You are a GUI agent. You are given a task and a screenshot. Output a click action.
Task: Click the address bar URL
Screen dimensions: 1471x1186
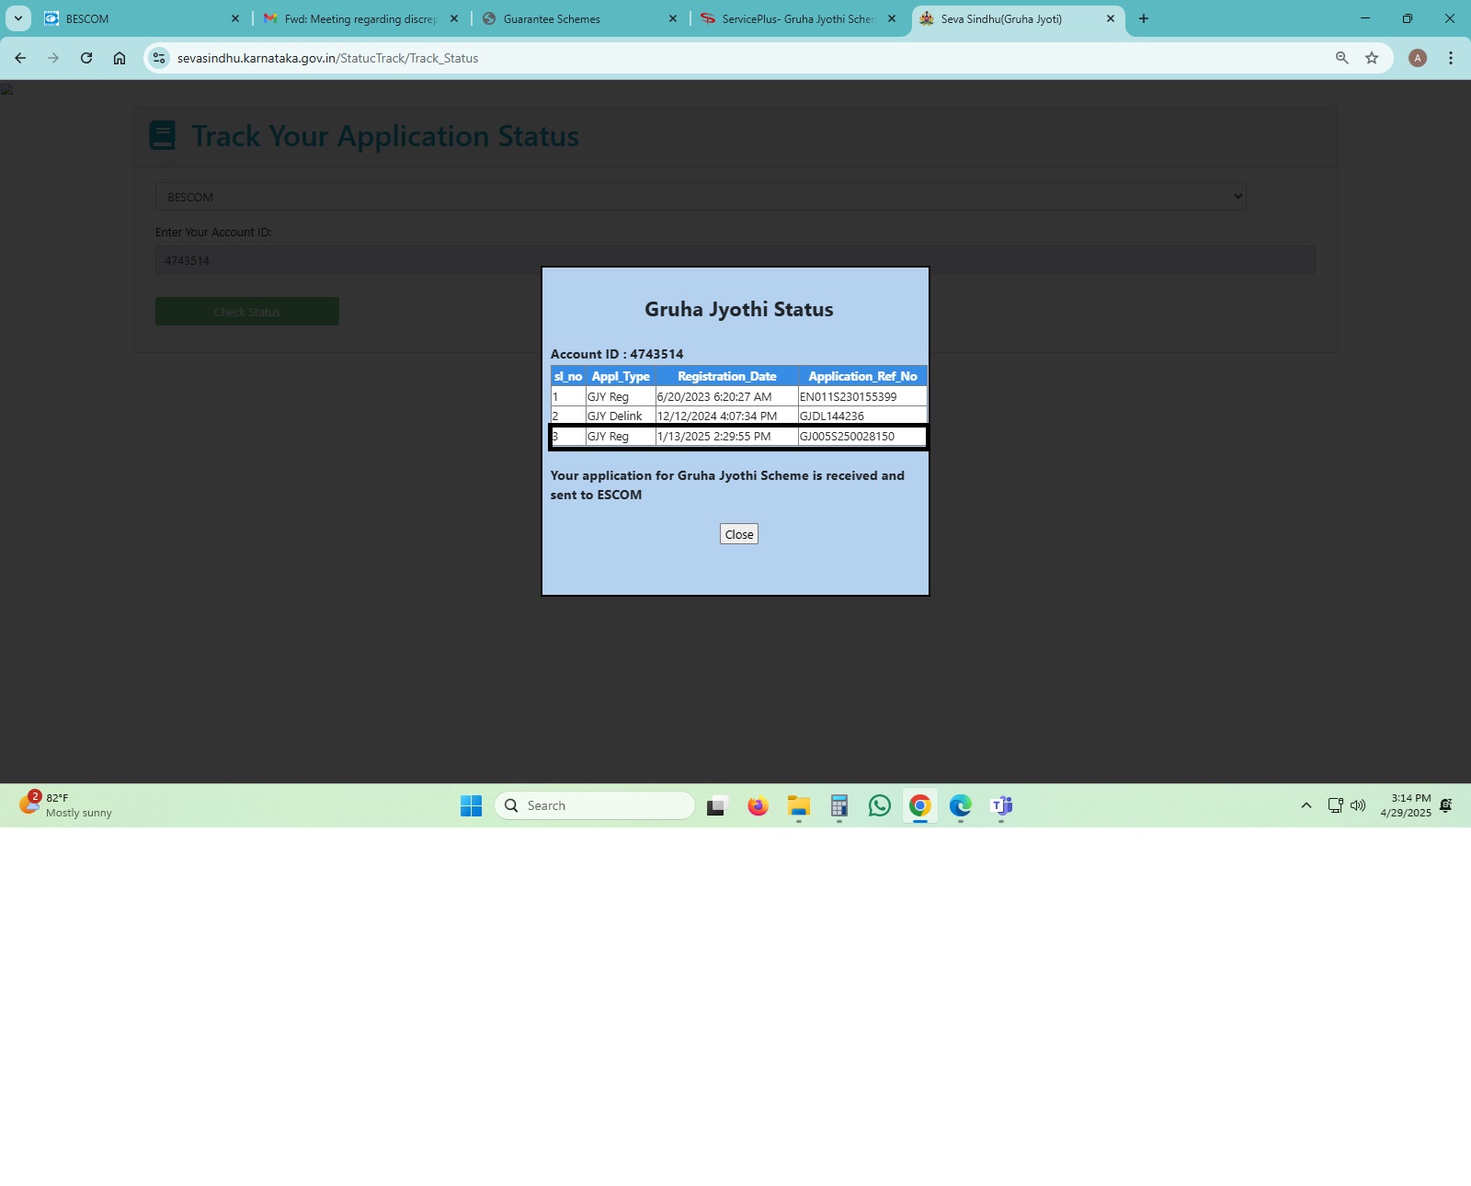327,58
